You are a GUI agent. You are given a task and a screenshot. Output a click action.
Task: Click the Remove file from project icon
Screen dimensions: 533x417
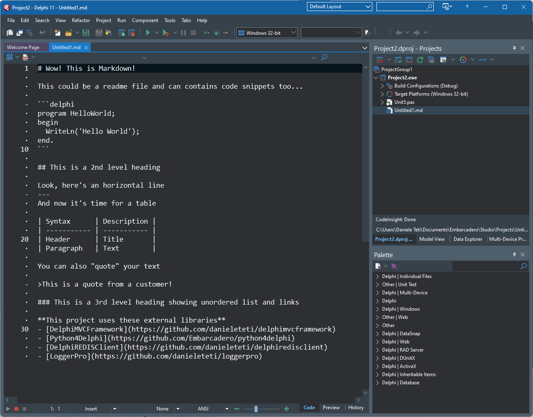(132, 33)
